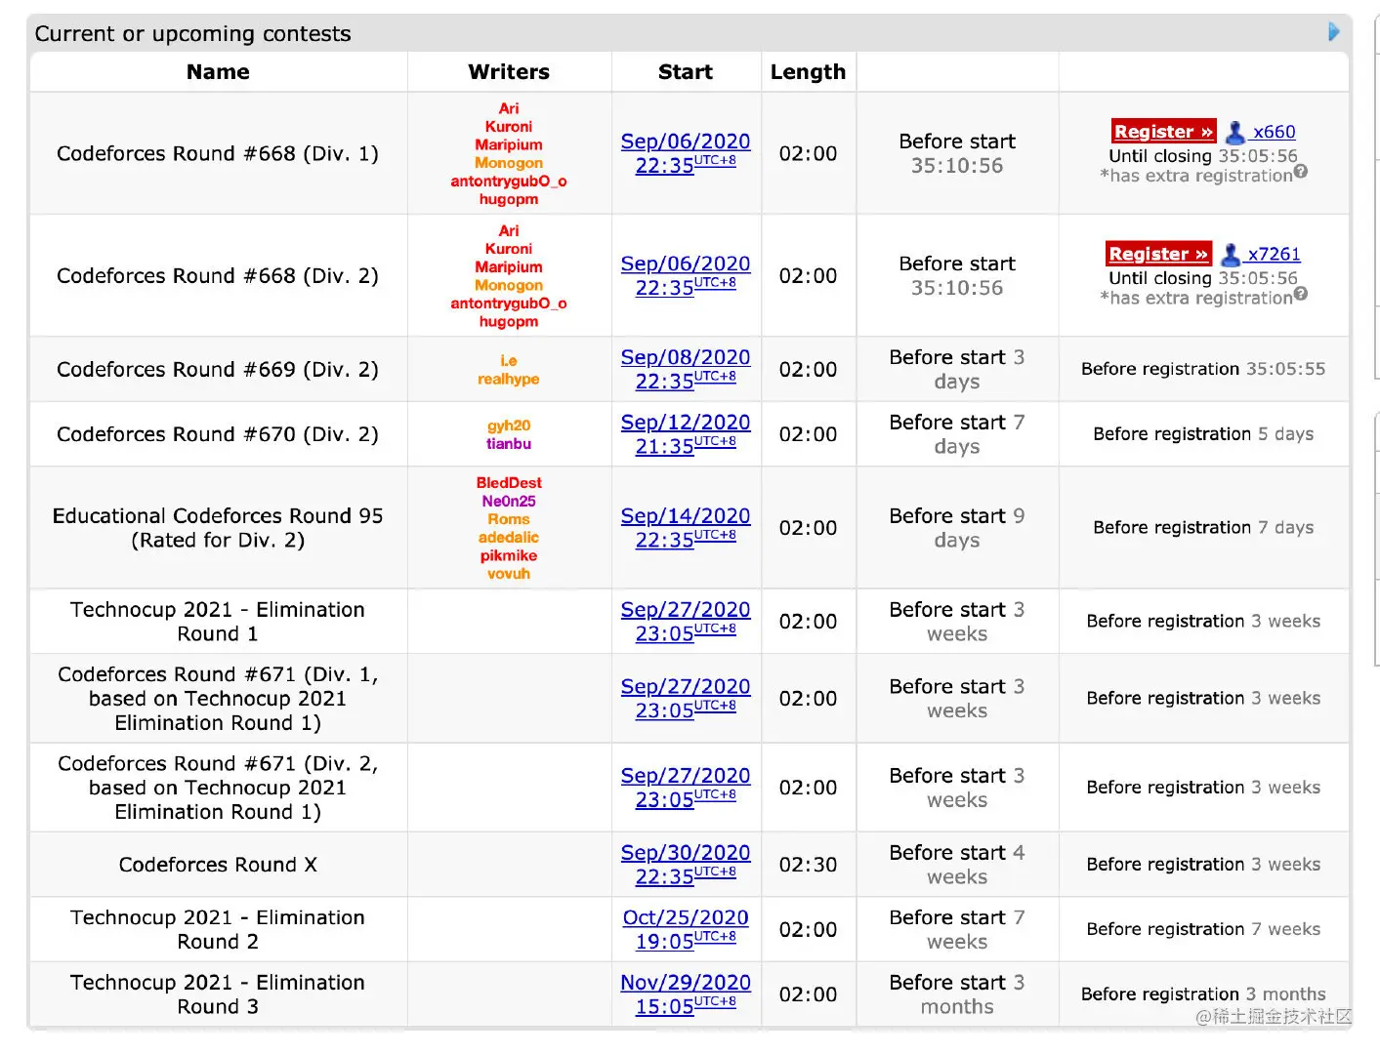Select Technocup 2021 Elimination Round 3 name
The height and width of the screenshot is (1054, 1380).
218,994
